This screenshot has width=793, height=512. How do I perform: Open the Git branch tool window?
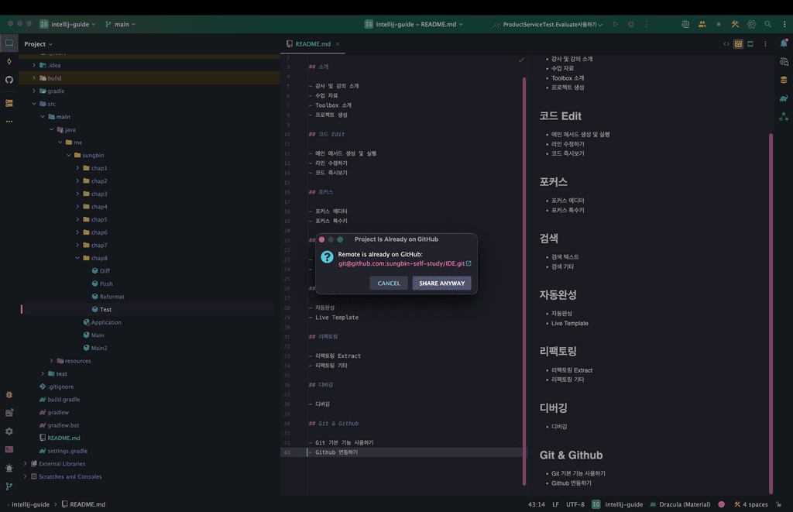(x=9, y=486)
